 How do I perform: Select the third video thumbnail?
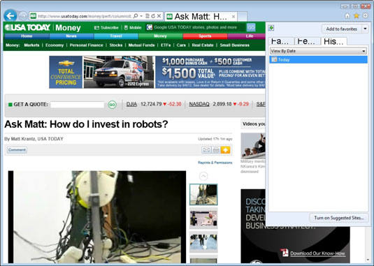(x=203, y=242)
